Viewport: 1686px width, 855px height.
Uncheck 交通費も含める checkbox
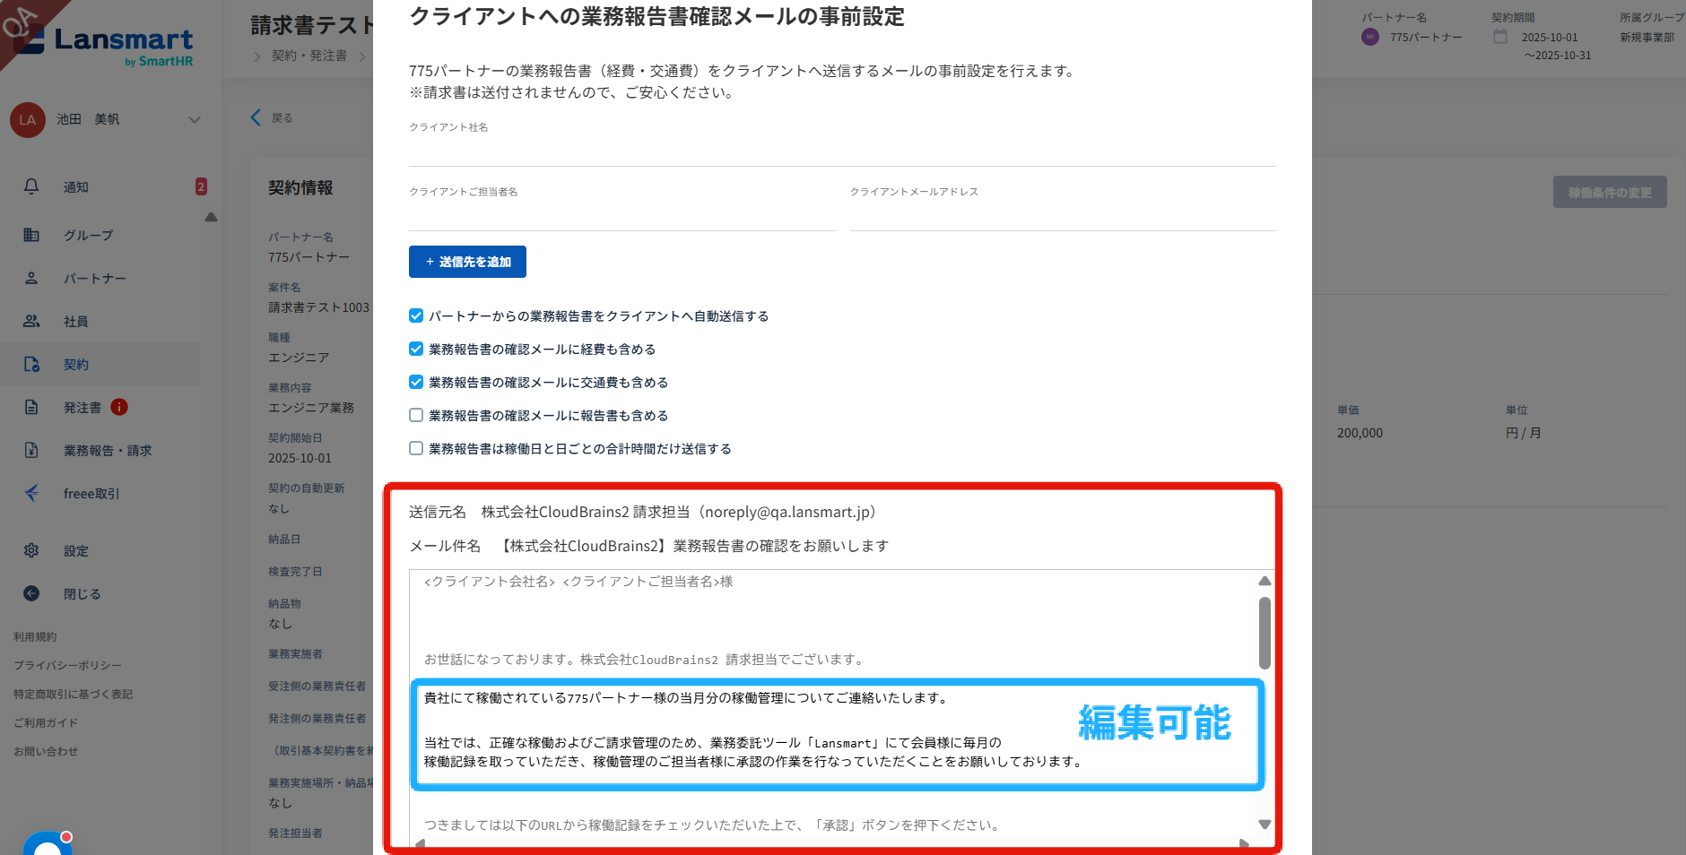pyautogui.click(x=416, y=382)
